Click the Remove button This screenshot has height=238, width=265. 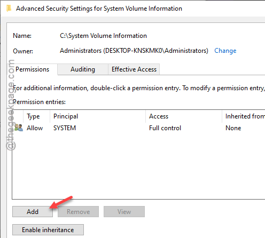[x=78, y=212]
